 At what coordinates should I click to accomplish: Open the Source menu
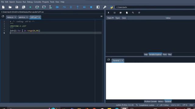coord(19,2)
